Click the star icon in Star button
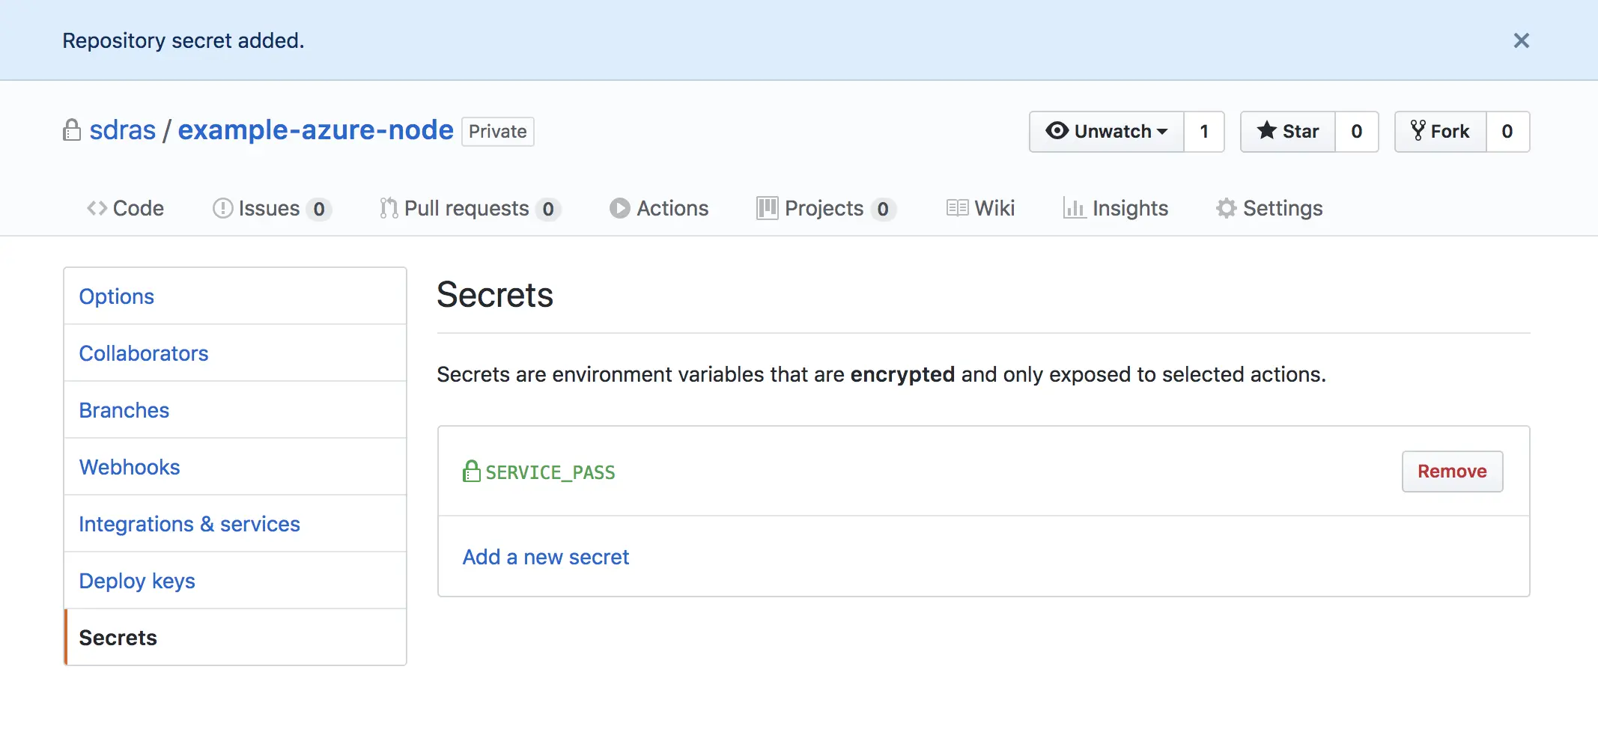The image size is (1598, 732). point(1266,131)
